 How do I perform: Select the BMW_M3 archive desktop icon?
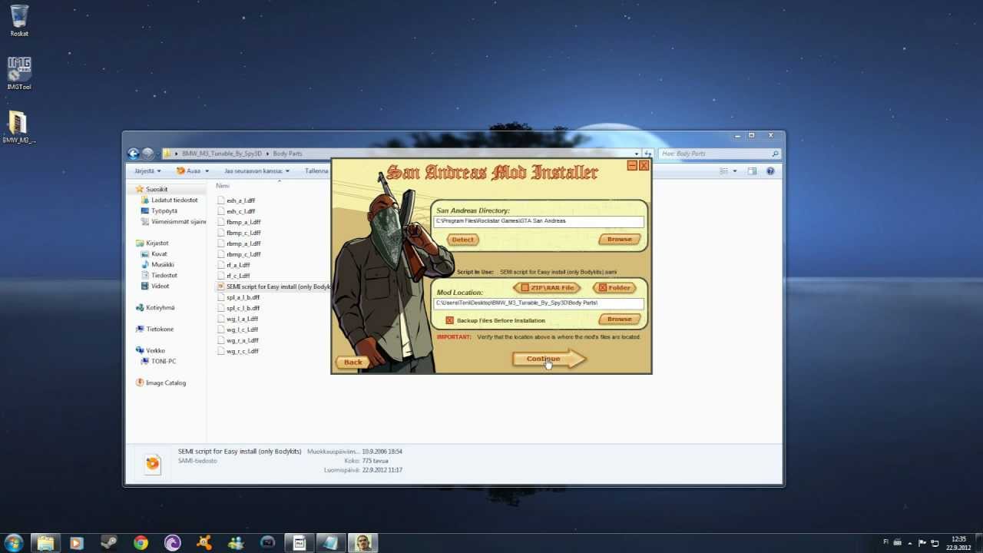[18, 127]
